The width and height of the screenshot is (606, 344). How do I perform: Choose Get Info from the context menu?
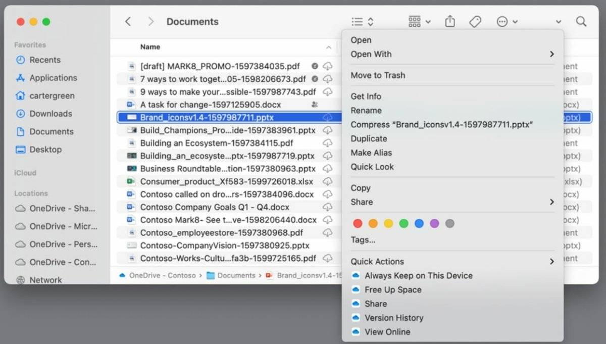tap(366, 96)
